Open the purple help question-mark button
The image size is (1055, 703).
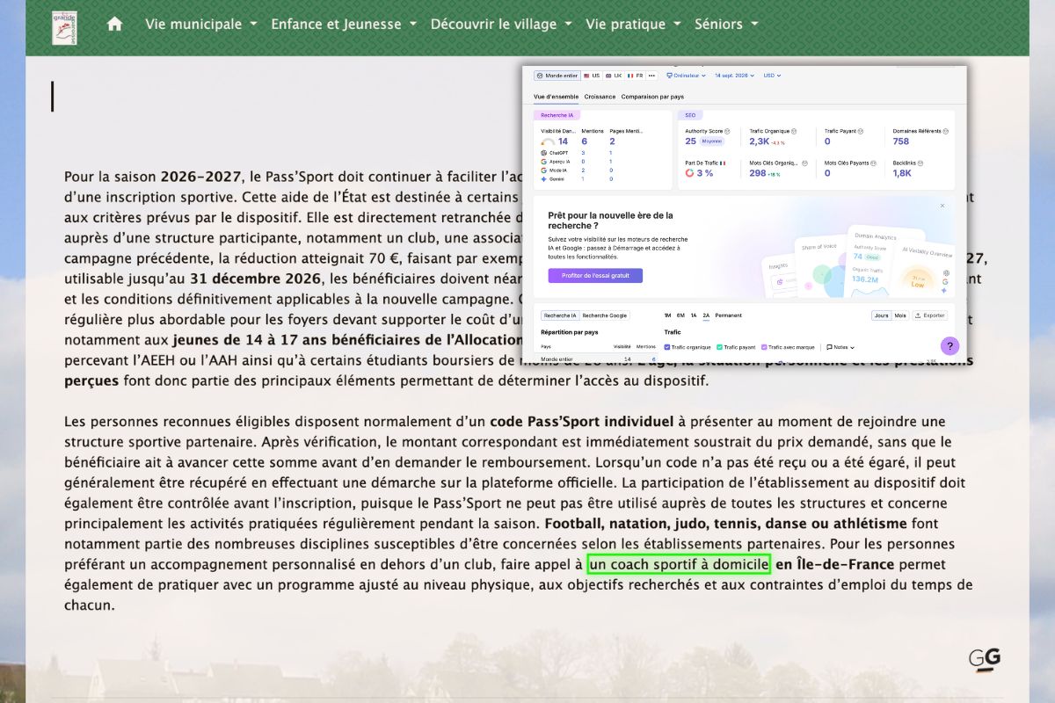949,346
